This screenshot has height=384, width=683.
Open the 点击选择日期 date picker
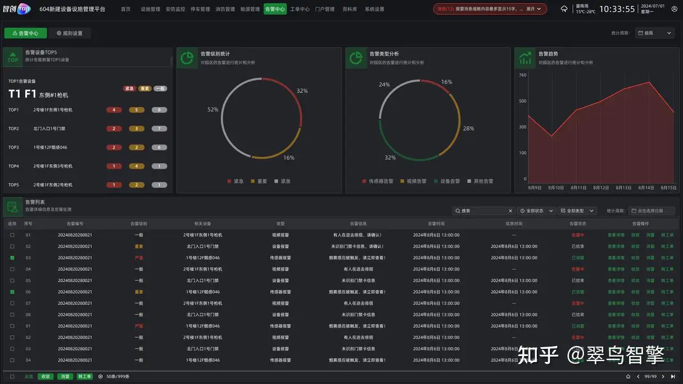(651, 211)
